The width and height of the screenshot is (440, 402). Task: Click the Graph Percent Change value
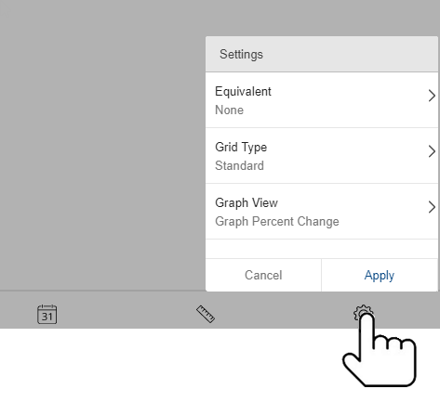(277, 222)
